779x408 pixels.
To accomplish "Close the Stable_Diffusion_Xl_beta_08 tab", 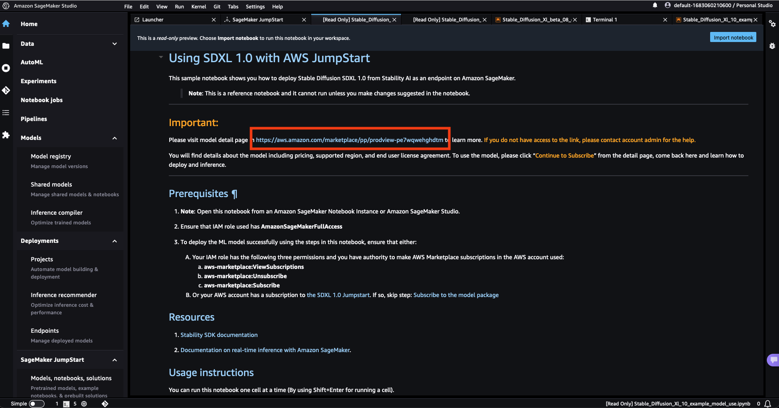I will 575,20.
